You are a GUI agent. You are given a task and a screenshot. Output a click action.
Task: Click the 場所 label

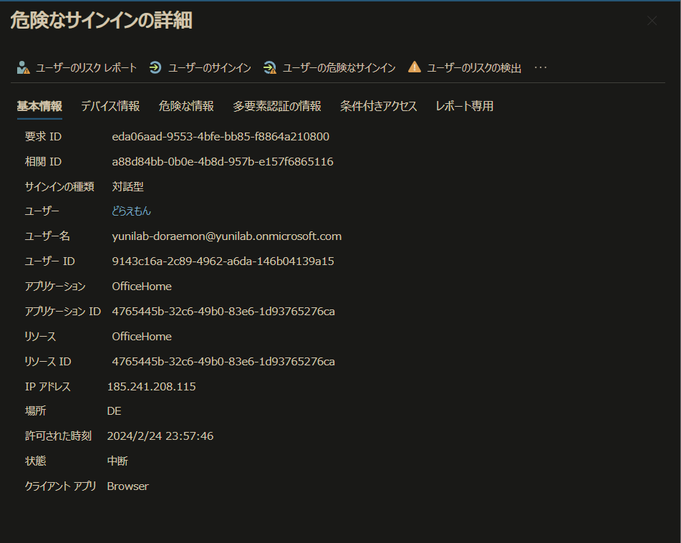pos(35,411)
